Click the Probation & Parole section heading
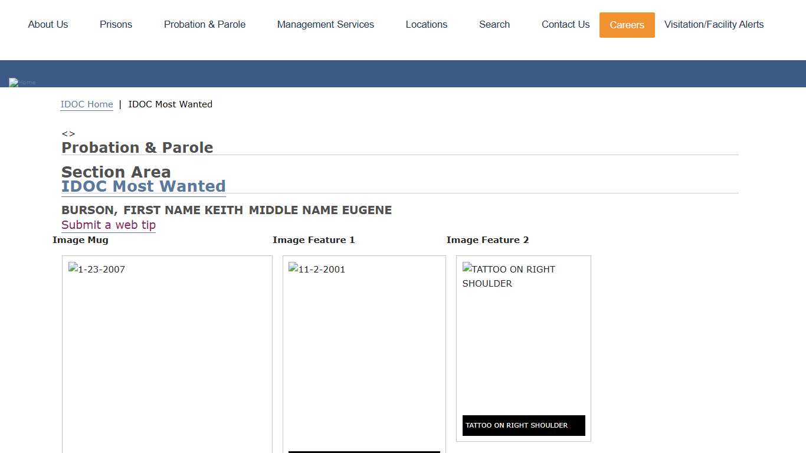Viewport: 806px width, 453px height. coord(137,147)
